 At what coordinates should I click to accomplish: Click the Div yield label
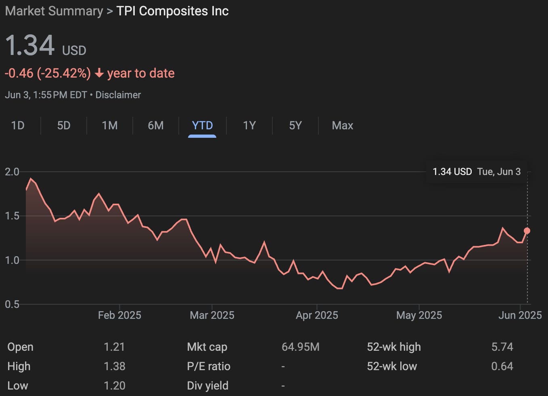click(x=207, y=385)
